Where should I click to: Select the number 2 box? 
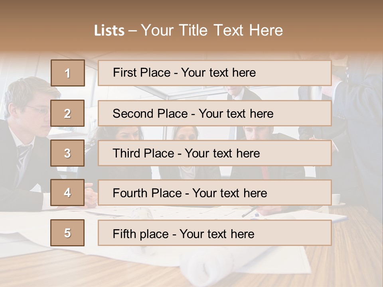pos(68,113)
